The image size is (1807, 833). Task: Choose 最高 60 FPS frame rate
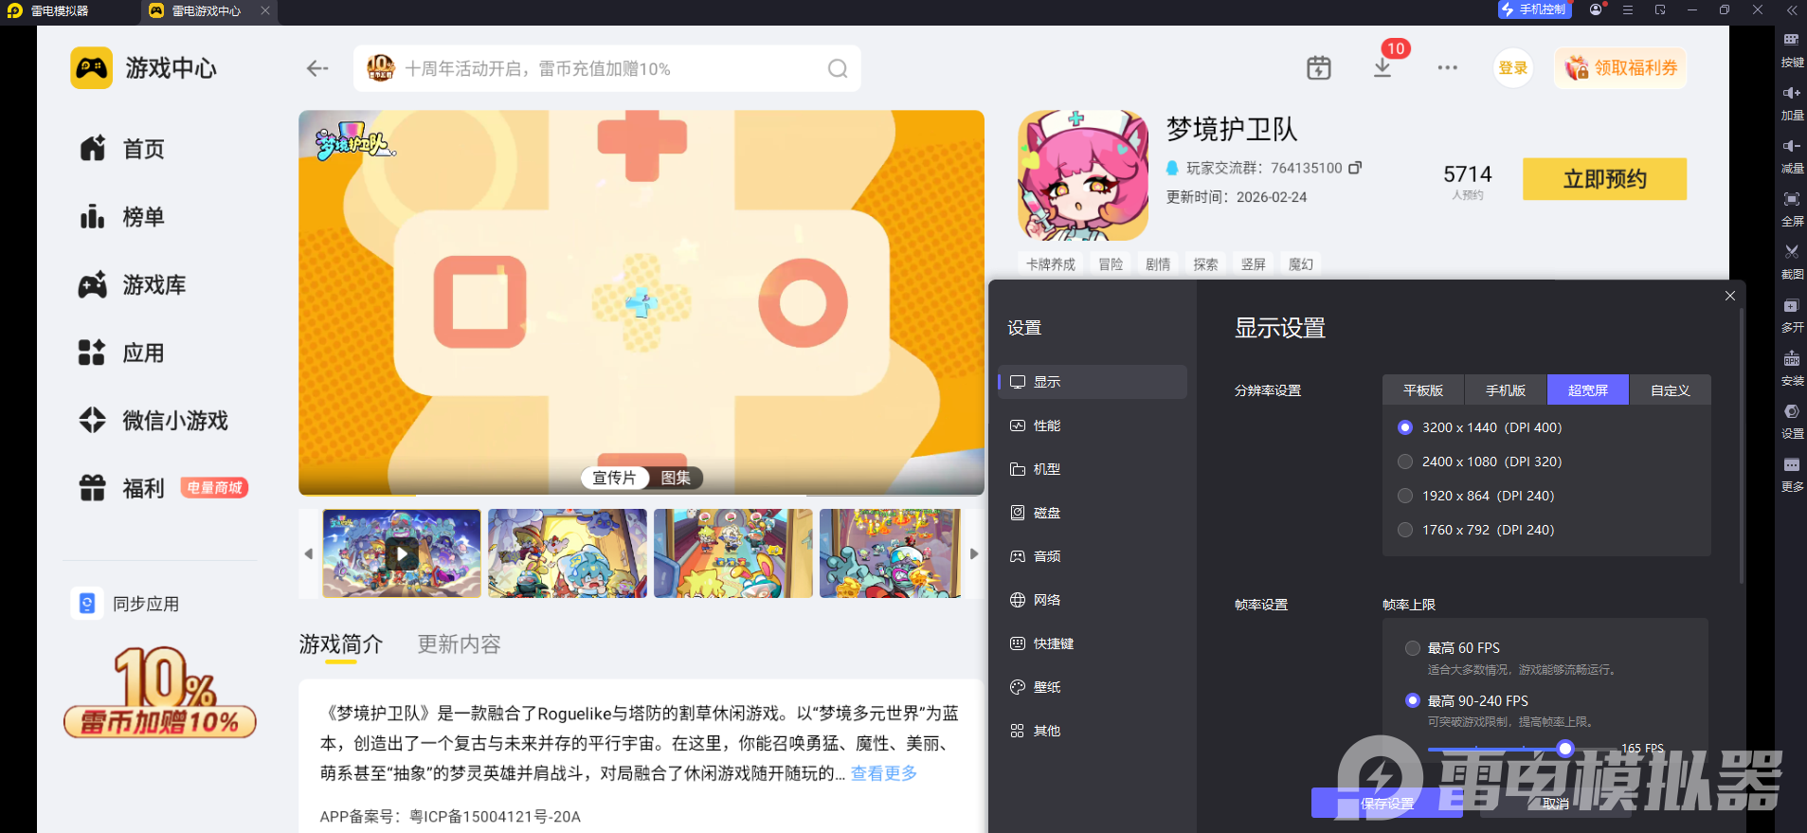[x=1453, y=648]
